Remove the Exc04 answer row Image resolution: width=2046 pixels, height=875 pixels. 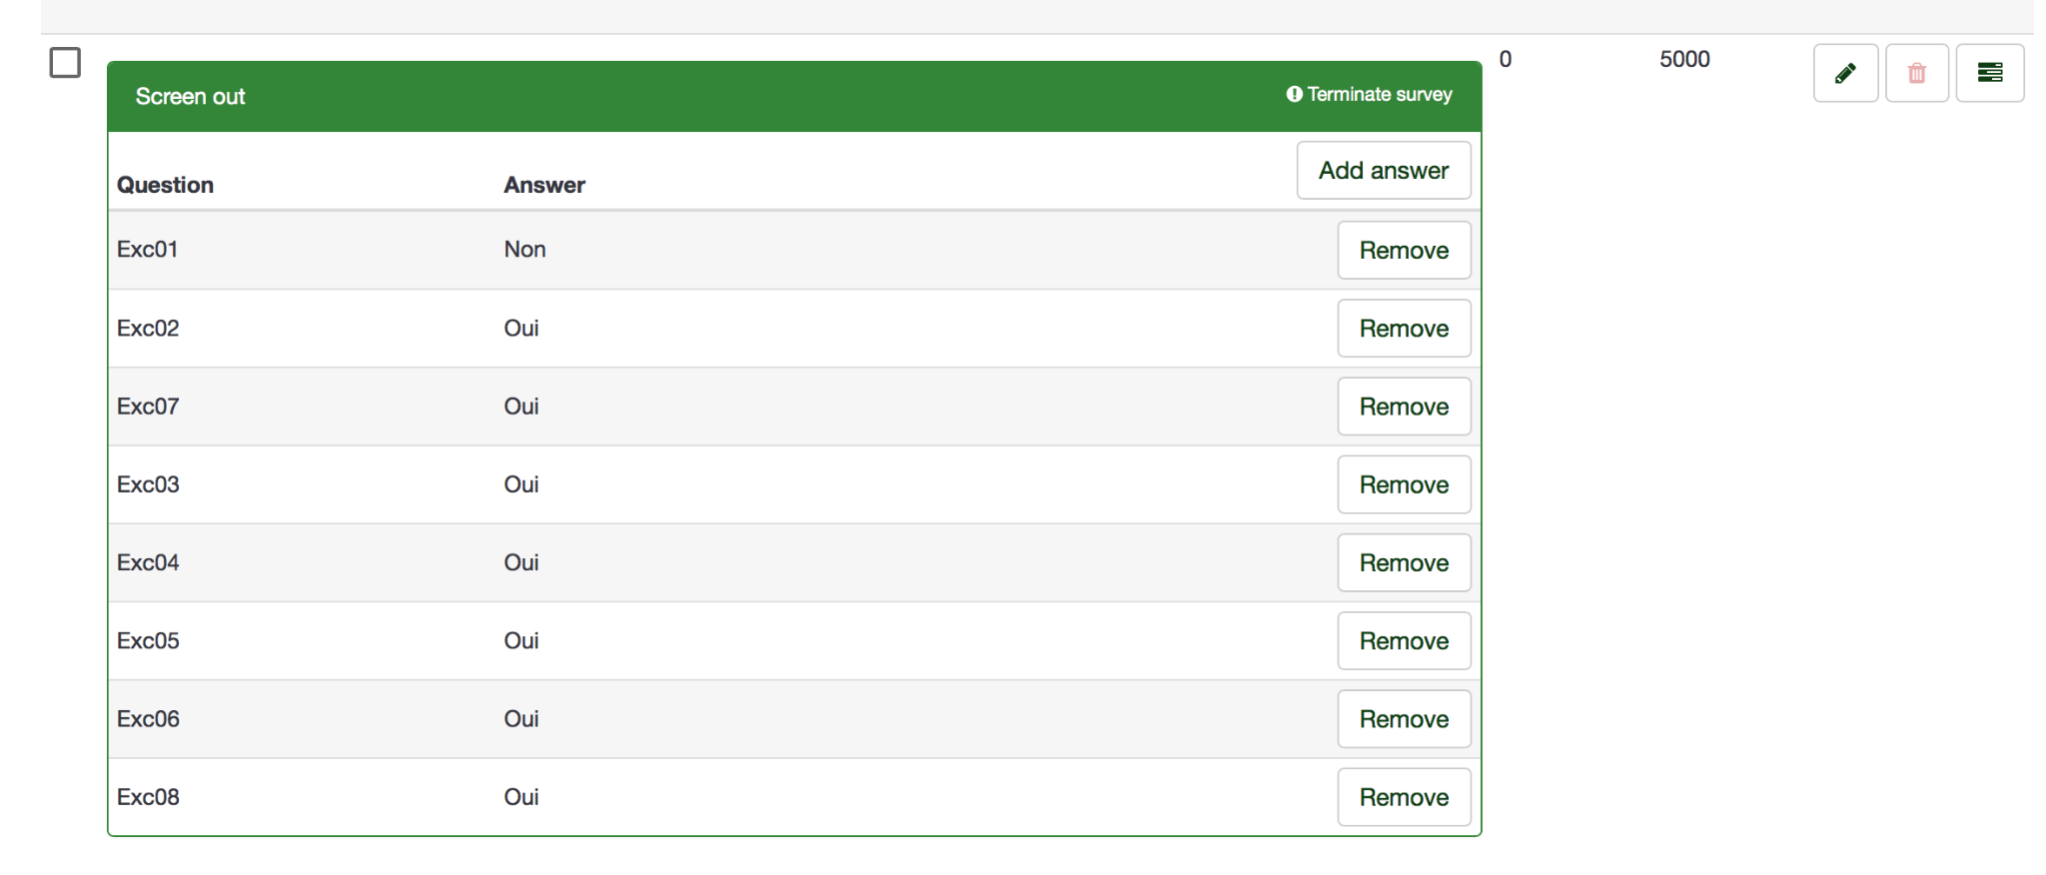click(1404, 563)
